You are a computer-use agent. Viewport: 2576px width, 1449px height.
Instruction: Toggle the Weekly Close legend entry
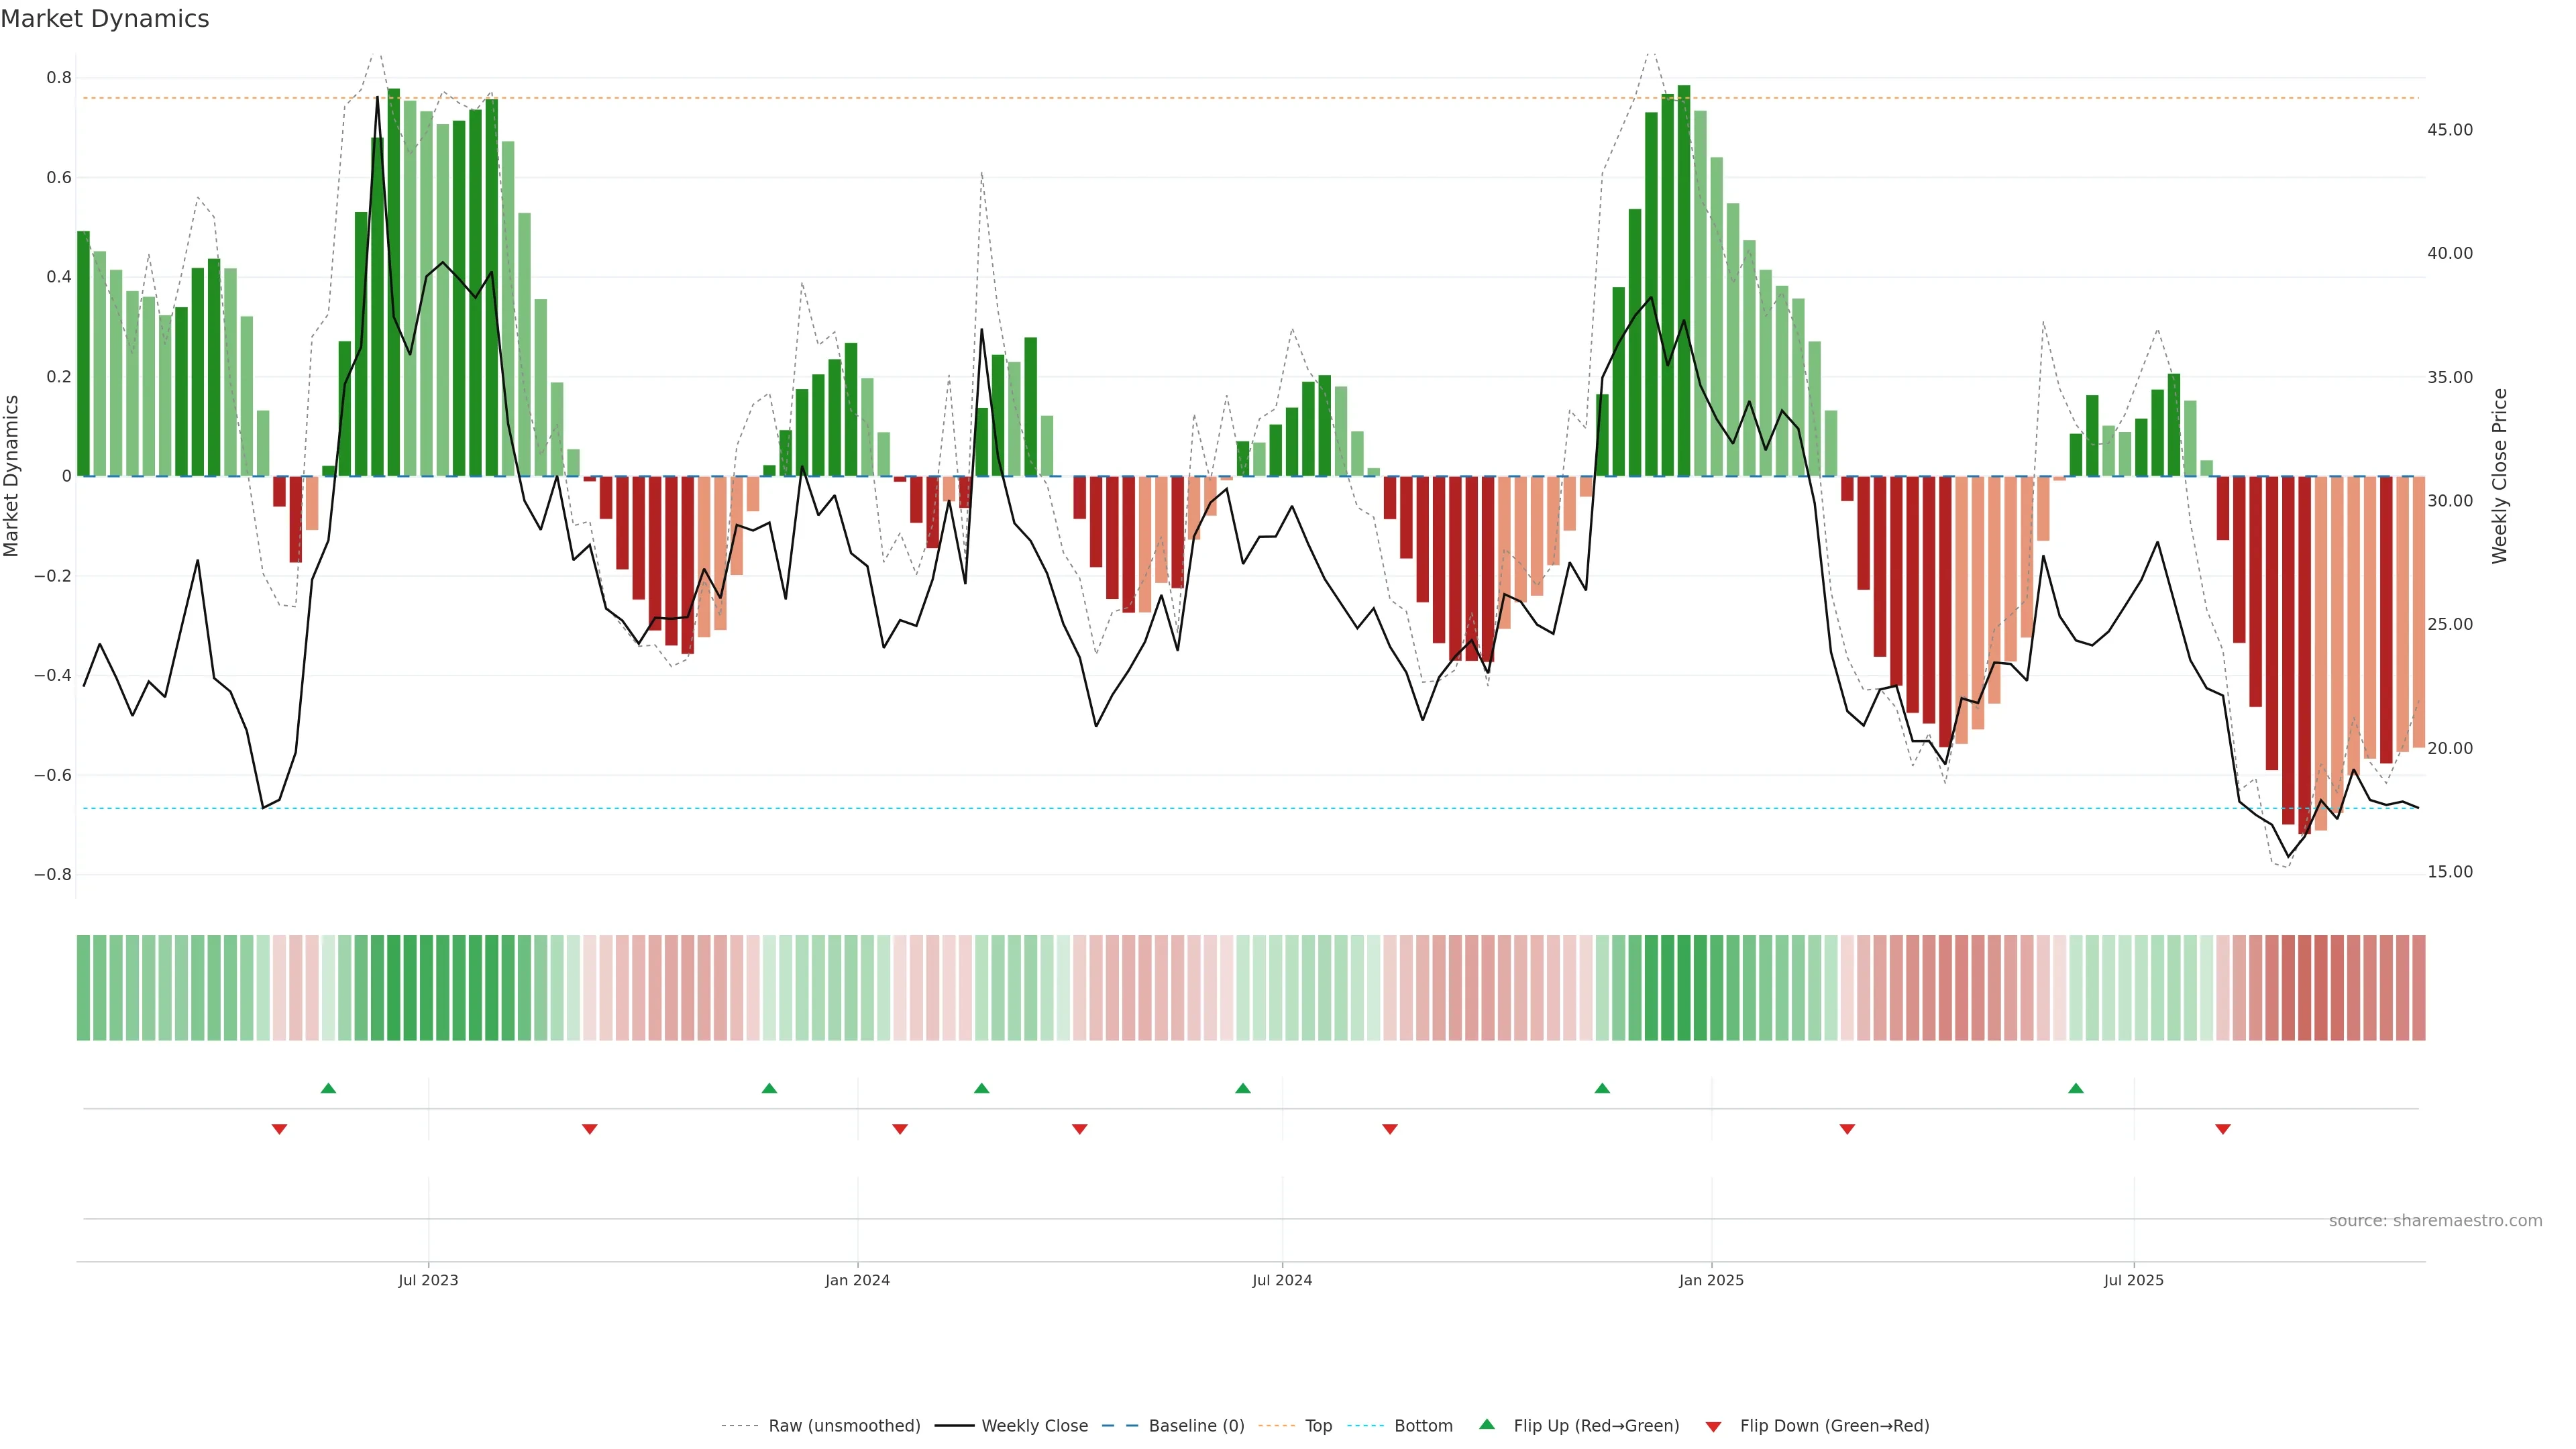point(1034,1426)
